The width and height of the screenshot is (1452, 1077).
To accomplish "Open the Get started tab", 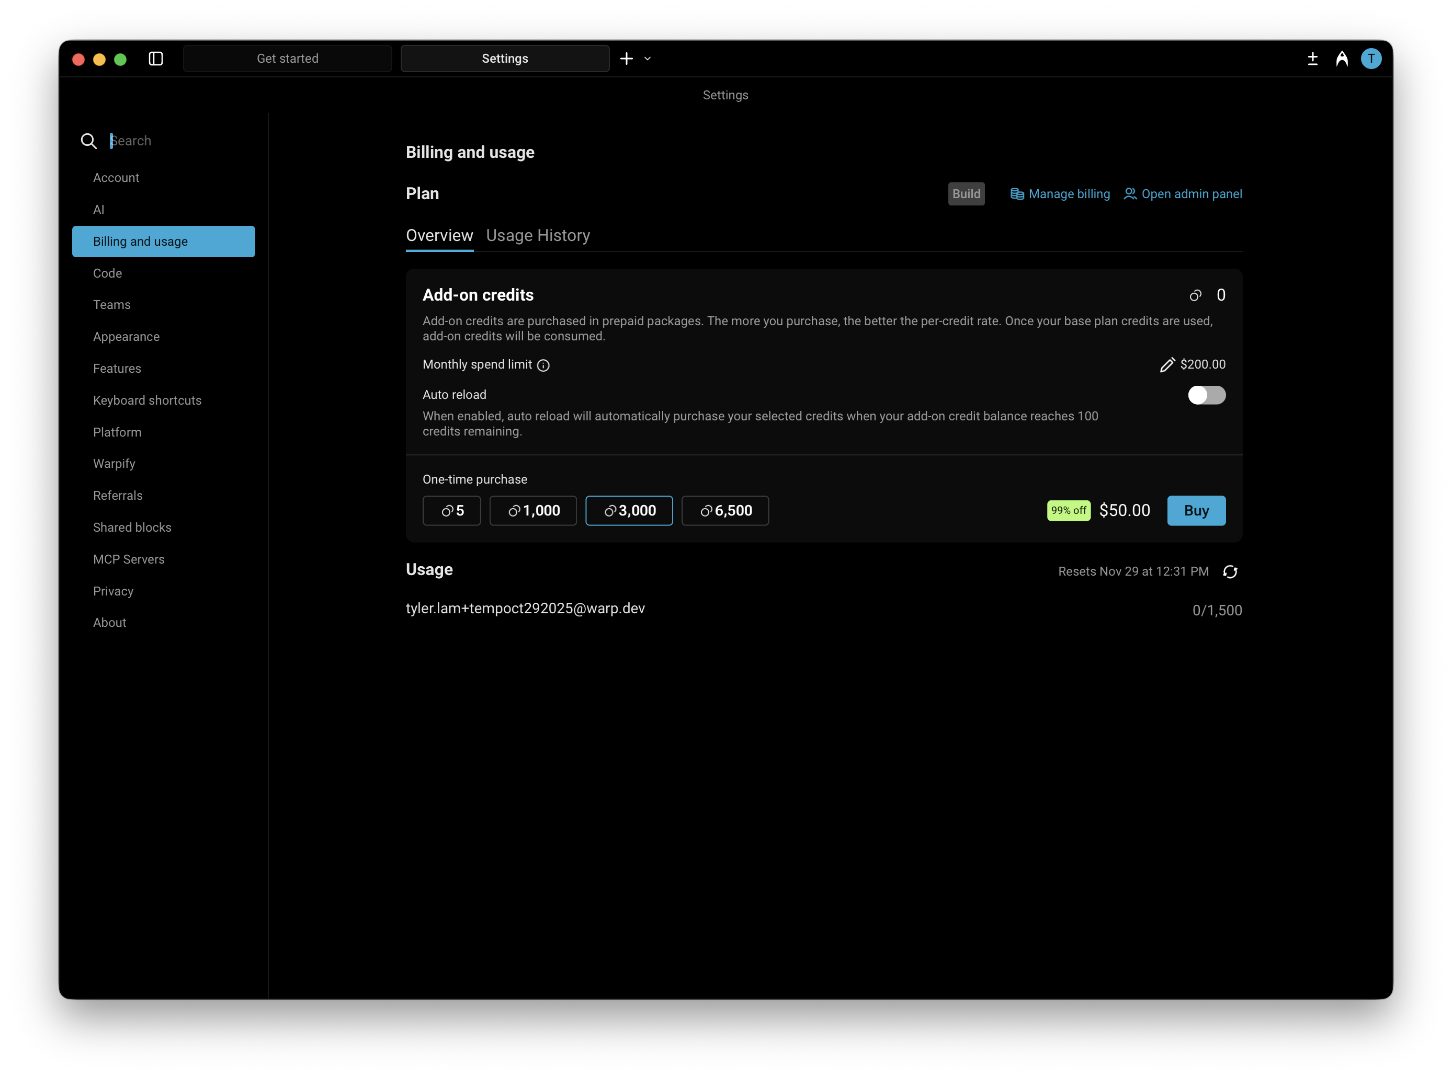I will [x=287, y=59].
